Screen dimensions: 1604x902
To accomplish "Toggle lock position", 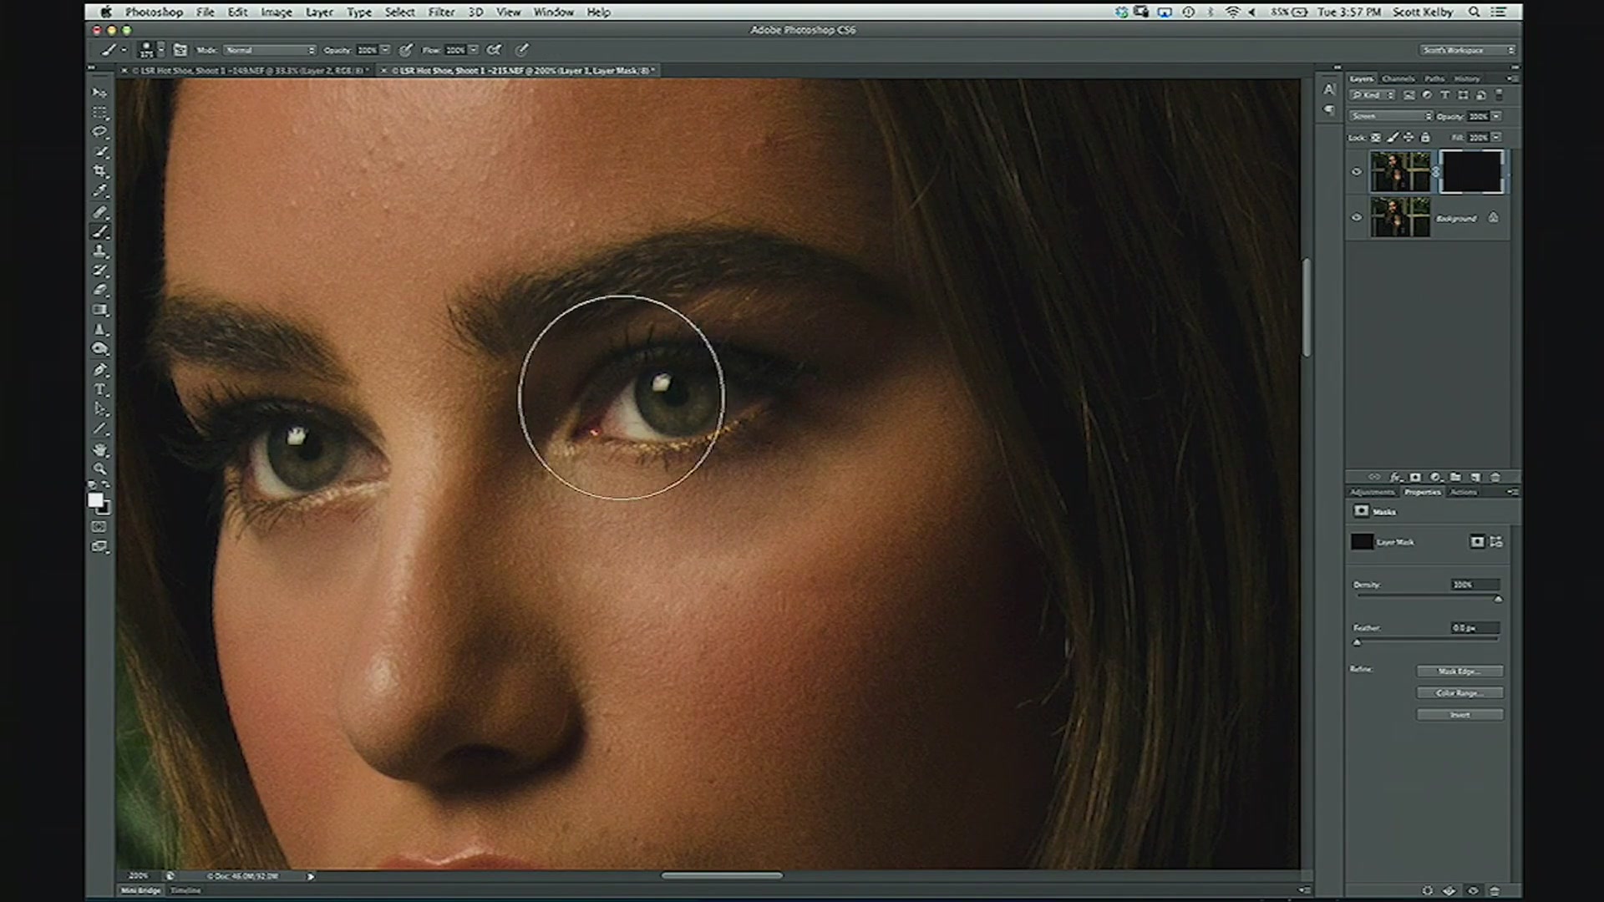I will pos(1409,137).
